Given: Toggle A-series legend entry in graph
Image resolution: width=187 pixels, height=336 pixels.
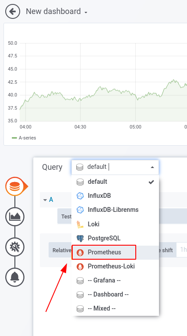Looking at the screenshot, I should 24,138.
